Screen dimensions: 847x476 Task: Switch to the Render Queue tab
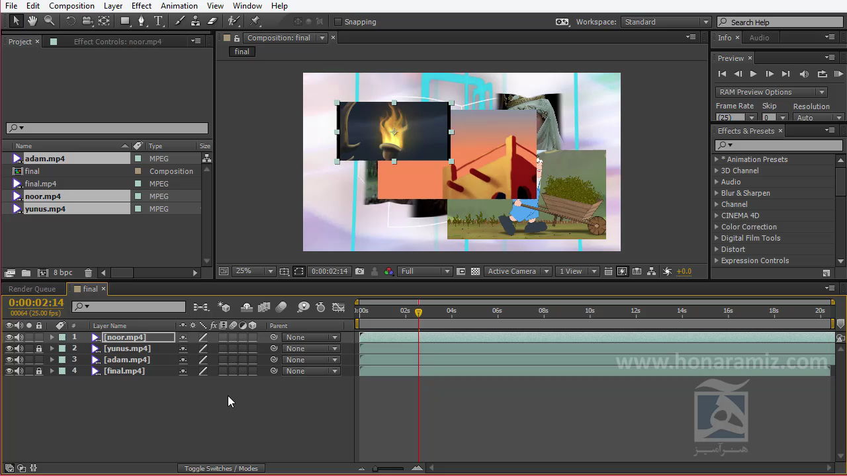tap(32, 289)
